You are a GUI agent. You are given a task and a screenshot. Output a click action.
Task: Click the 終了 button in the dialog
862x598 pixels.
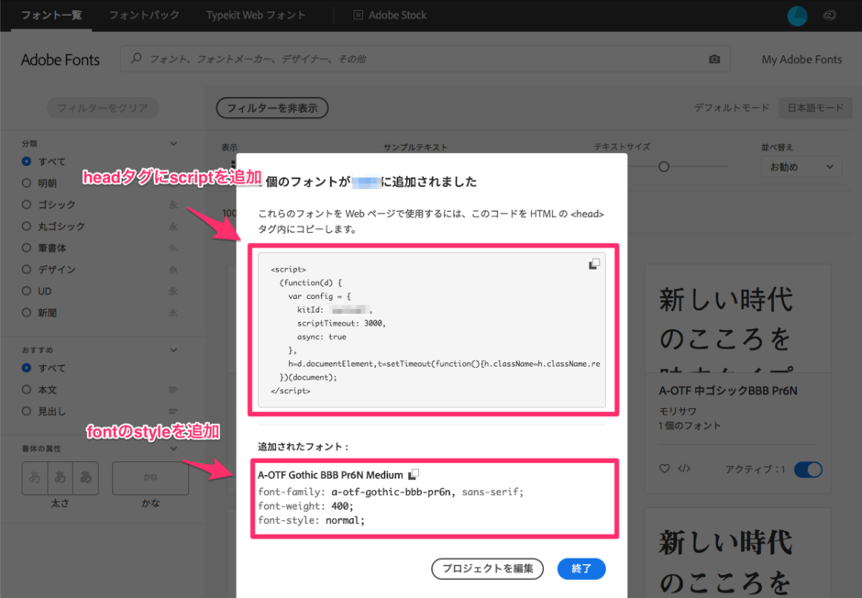click(x=580, y=569)
